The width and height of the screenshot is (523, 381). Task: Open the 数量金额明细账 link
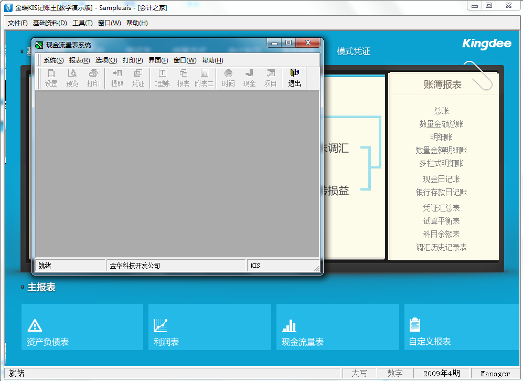tap(441, 150)
